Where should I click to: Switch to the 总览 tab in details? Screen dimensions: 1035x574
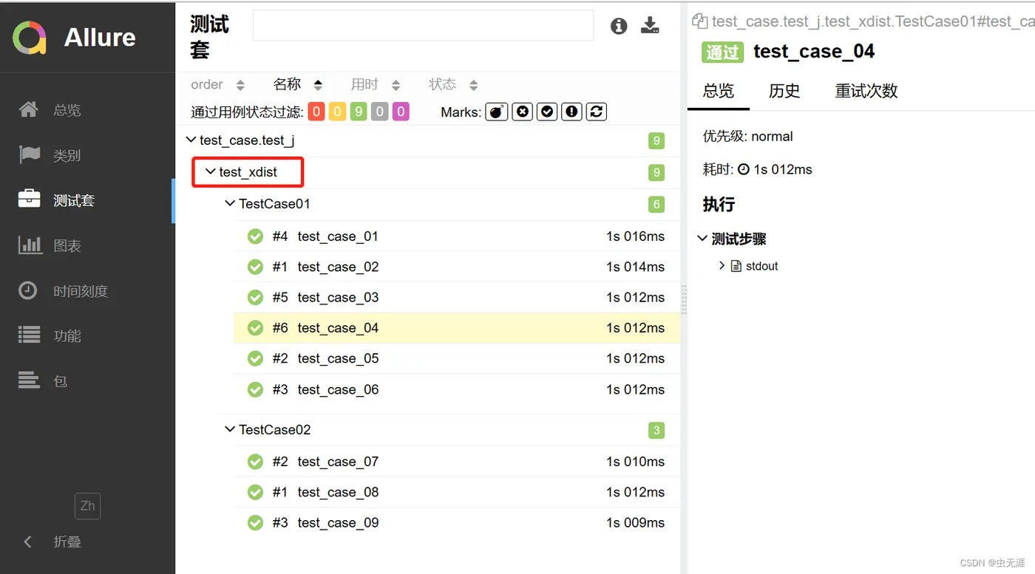pos(719,91)
